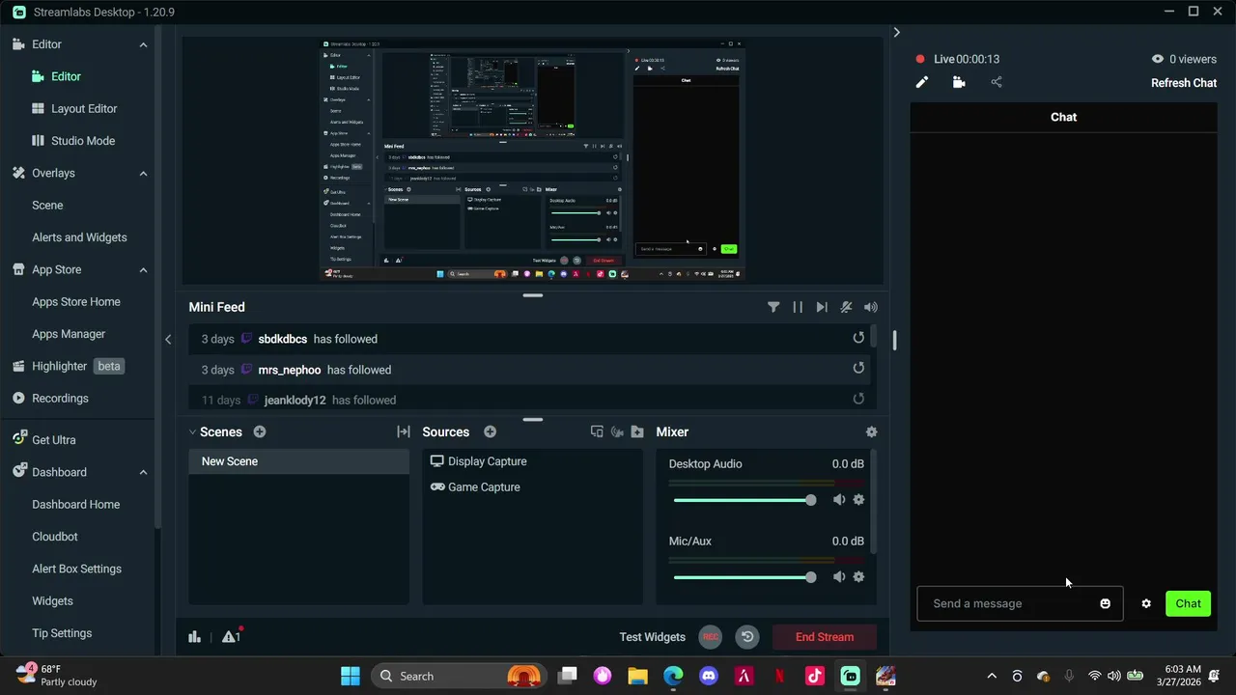Filter Mini Feed events with funnel icon
Image resolution: width=1236 pixels, height=695 pixels.
tap(773, 307)
